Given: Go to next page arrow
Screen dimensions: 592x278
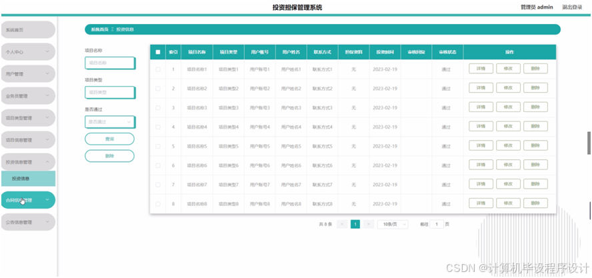Looking at the screenshot, I should tap(369, 225).
